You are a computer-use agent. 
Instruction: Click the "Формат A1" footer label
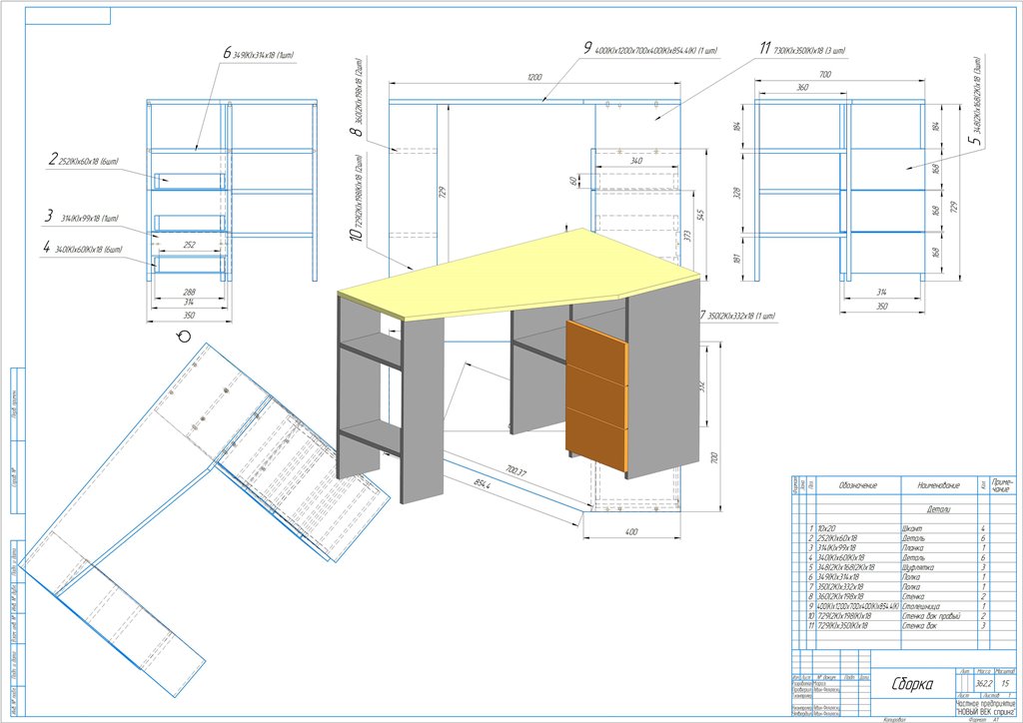pyautogui.click(x=985, y=720)
